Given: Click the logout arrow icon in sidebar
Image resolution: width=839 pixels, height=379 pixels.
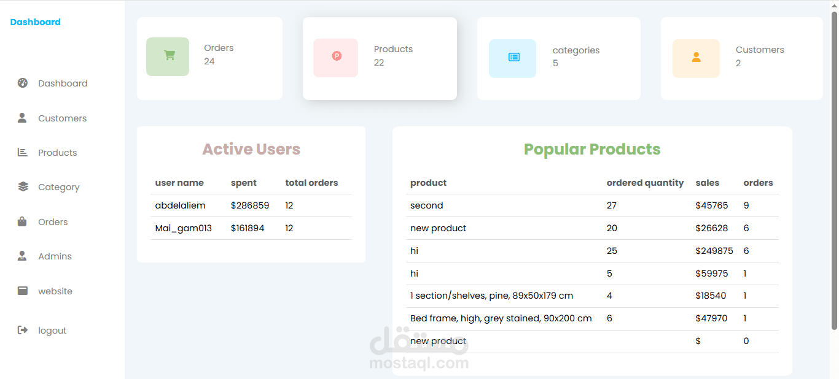Looking at the screenshot, I should tap(23, 330).
